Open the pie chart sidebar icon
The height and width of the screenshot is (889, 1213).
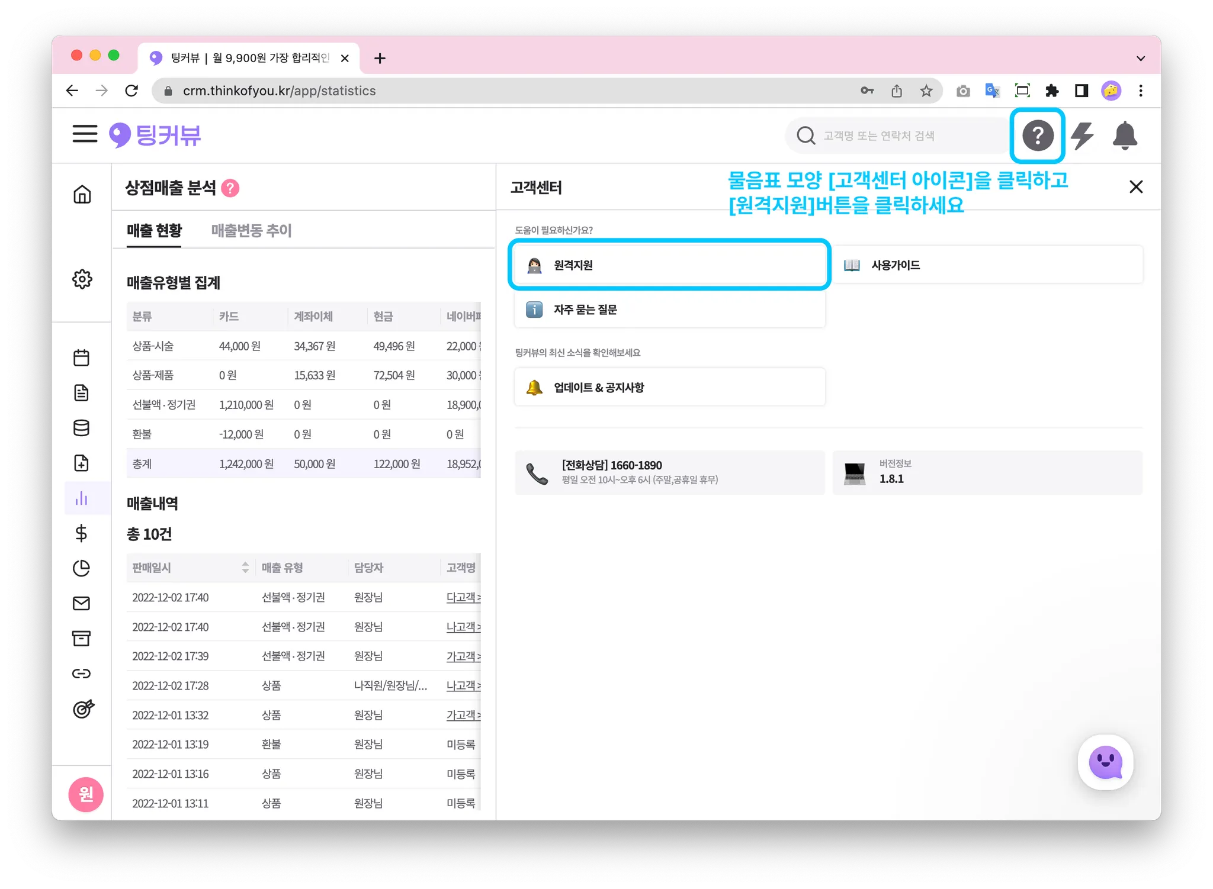click(82, 568)
